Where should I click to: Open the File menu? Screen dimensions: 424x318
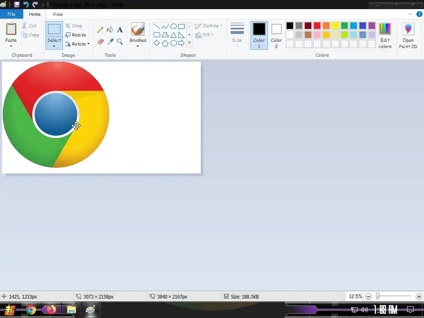pyautogui.click(x=11, y=14)
